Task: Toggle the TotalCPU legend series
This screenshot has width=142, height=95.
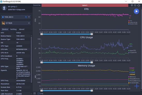Action: tap(132, 52)
